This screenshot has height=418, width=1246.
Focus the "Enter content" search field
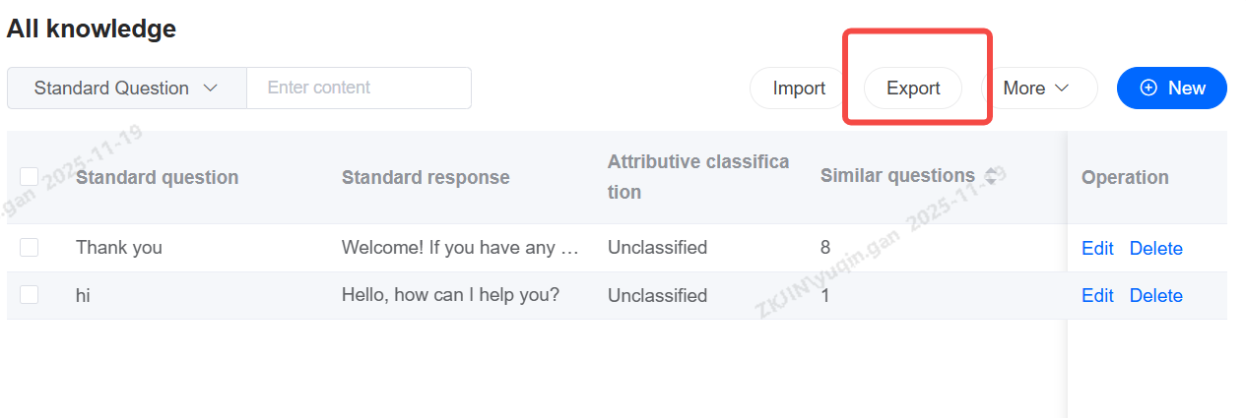coord(359,89)
